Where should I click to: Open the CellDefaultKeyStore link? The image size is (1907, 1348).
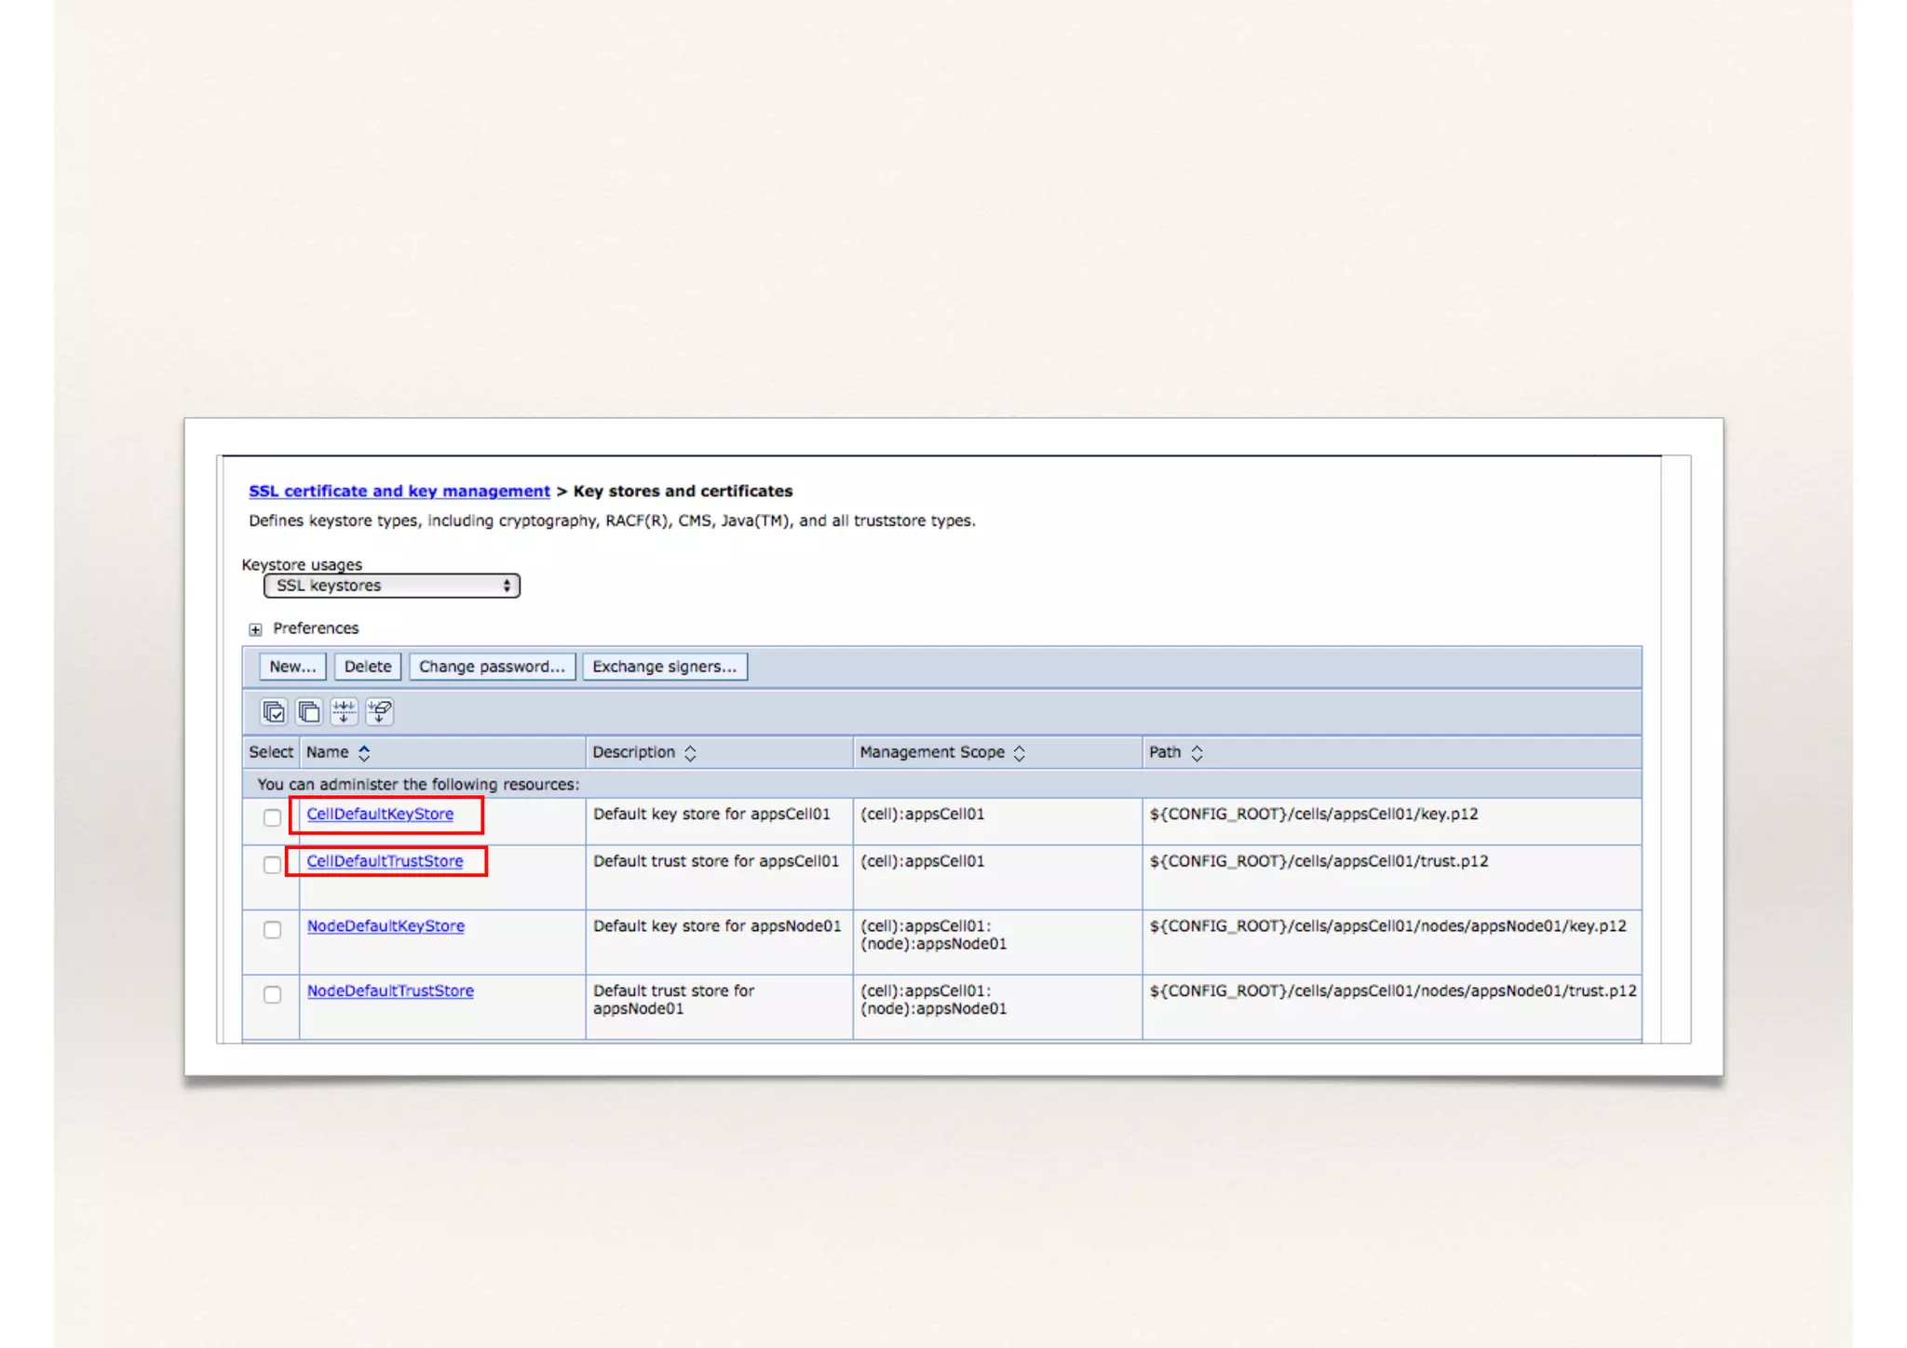coord(380,814)
